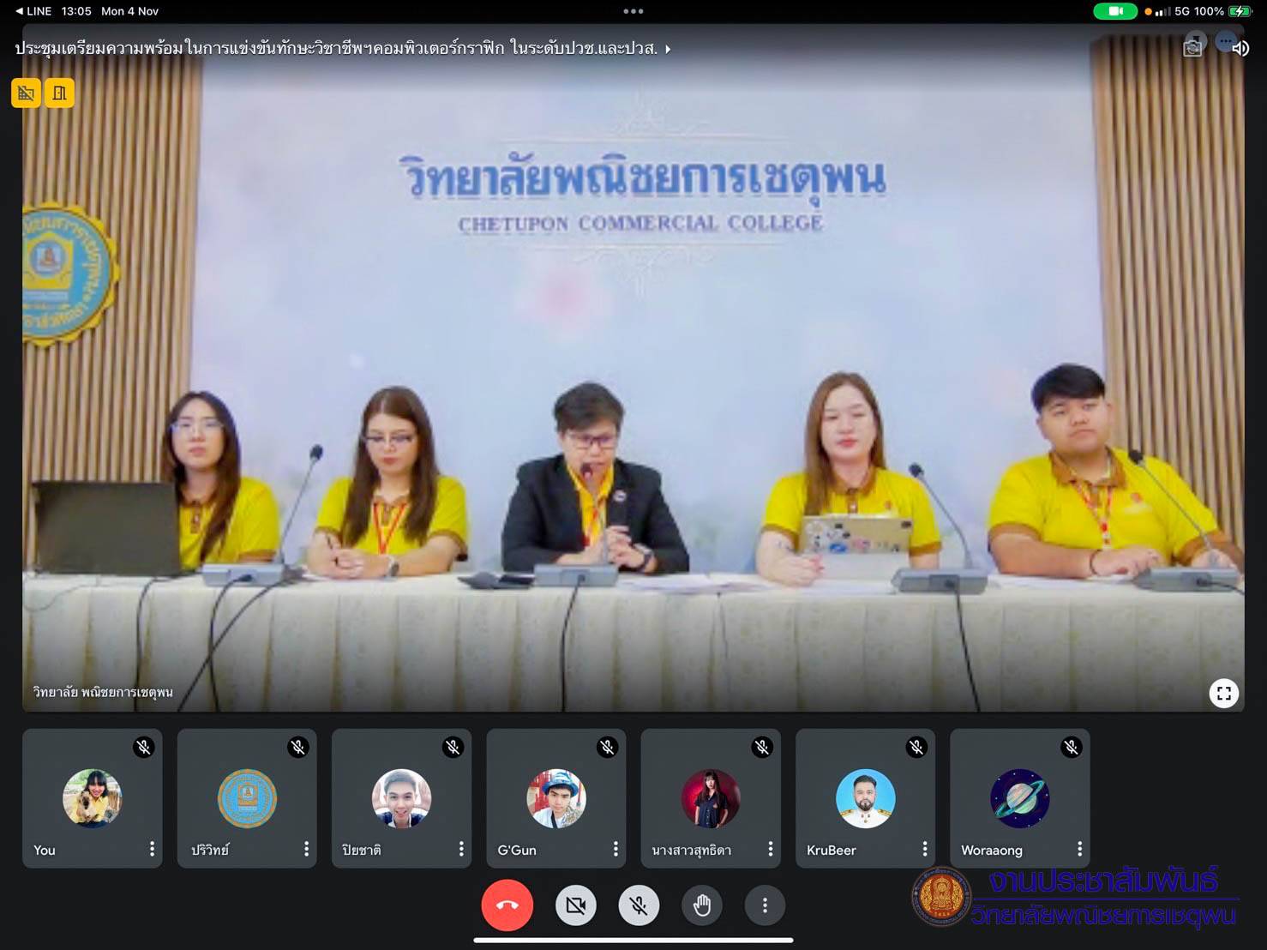Return to LINE app via back link
The height and width of the screenshot is (950, 1267).
33,11
